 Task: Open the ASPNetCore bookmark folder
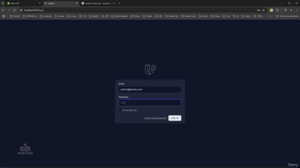pos(30,16)
